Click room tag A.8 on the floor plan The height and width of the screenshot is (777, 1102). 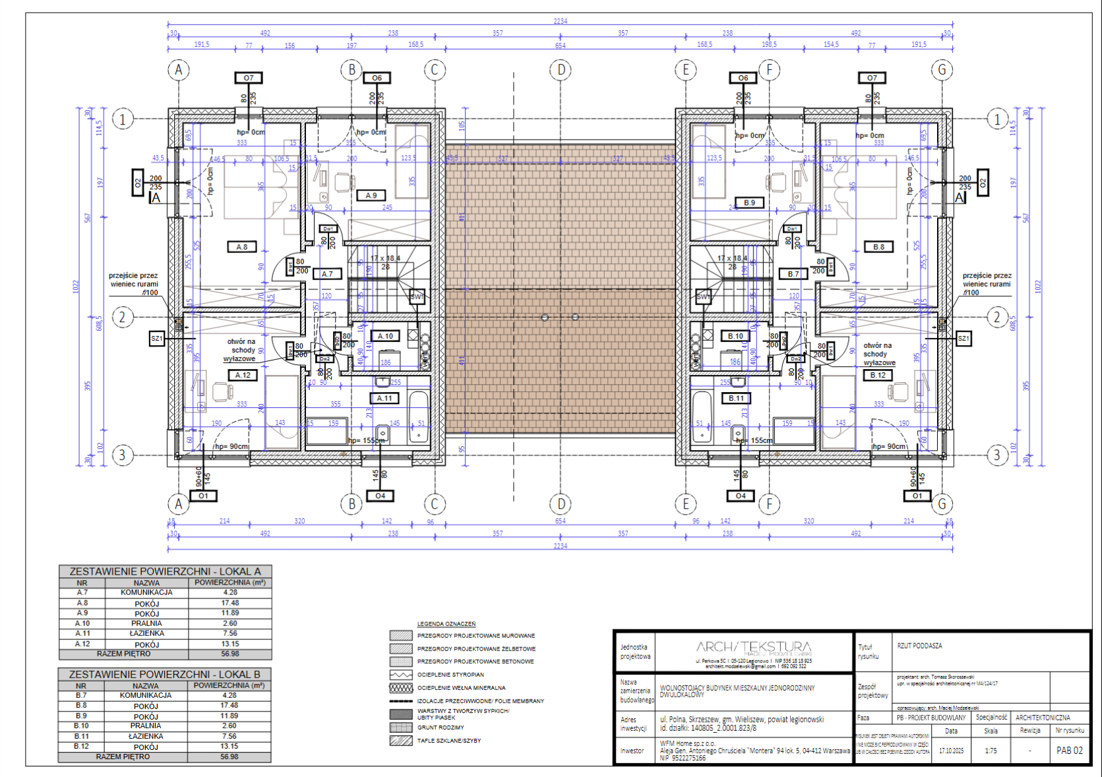[x=242, y=247]
